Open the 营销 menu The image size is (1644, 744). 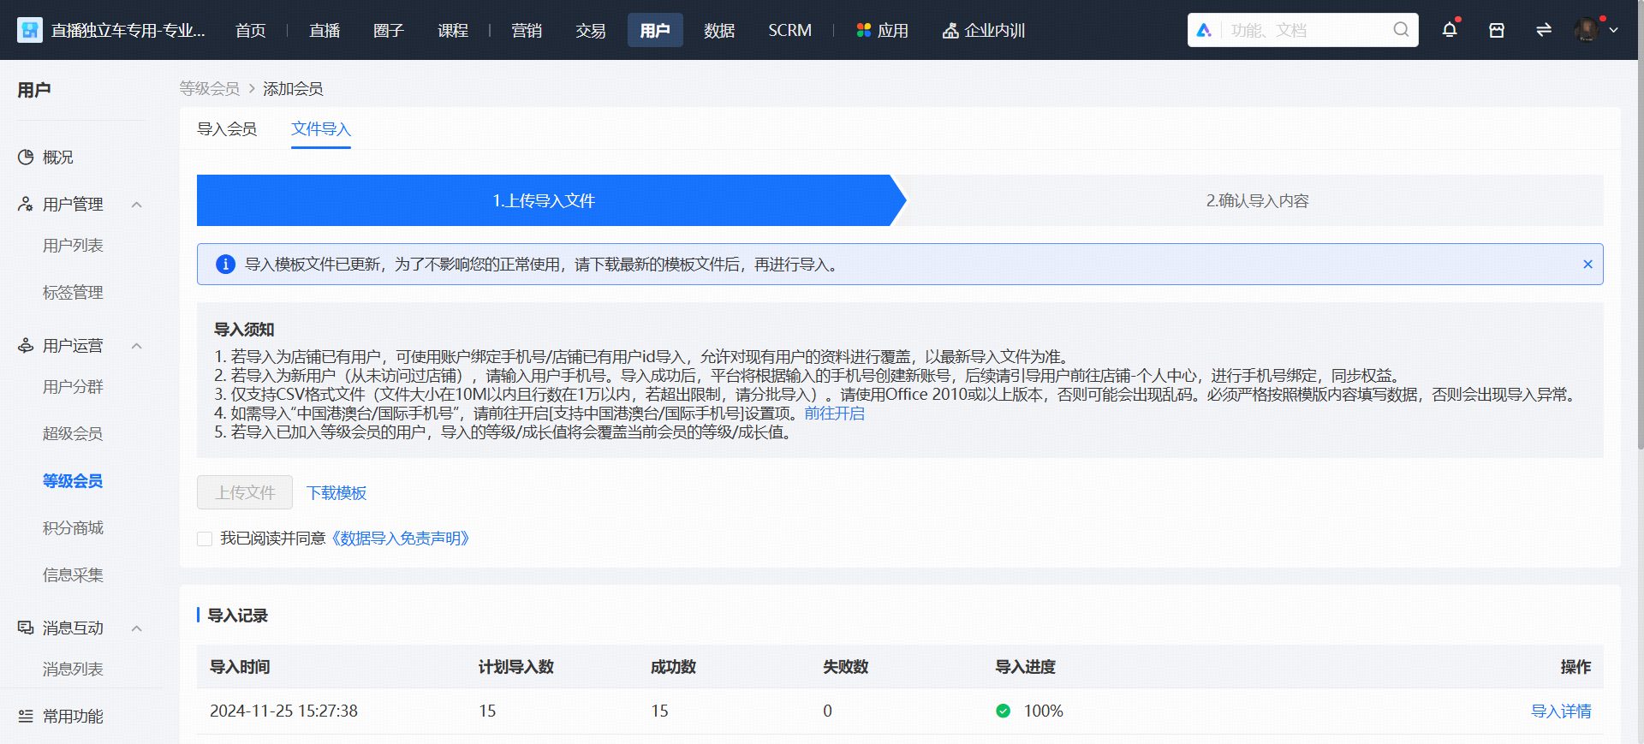coord(527,31)
